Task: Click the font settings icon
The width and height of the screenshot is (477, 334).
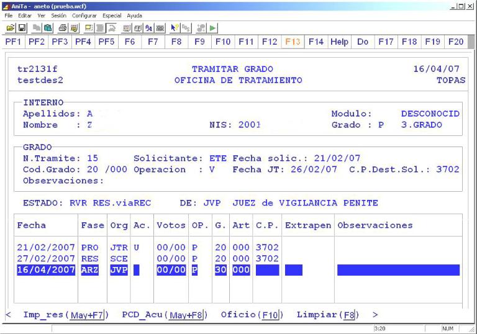Action: [148, 28]
